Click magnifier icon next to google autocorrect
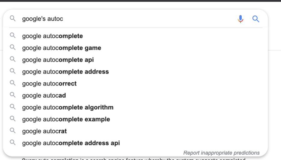Viewport: 281px width, 160px height. pos(12,83)
